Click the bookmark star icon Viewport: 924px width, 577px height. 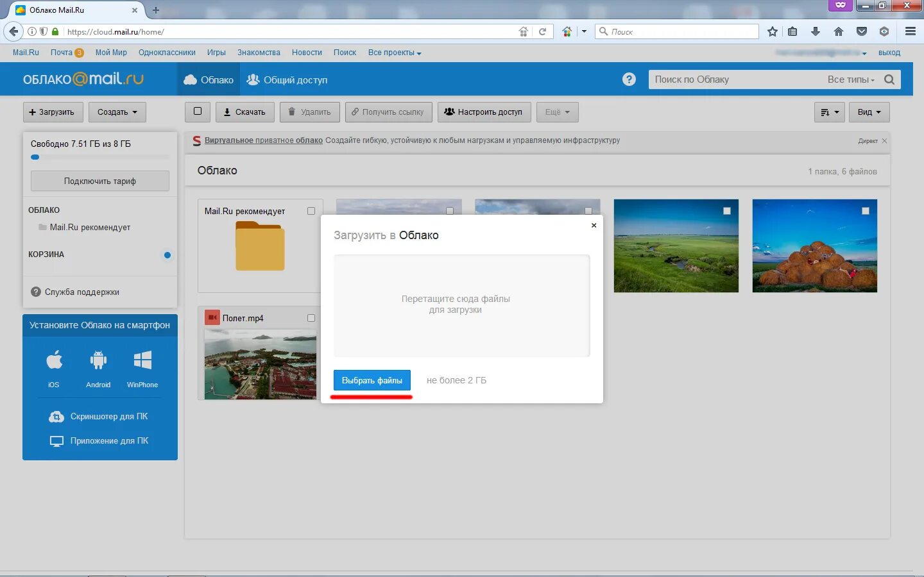(773, 31)
